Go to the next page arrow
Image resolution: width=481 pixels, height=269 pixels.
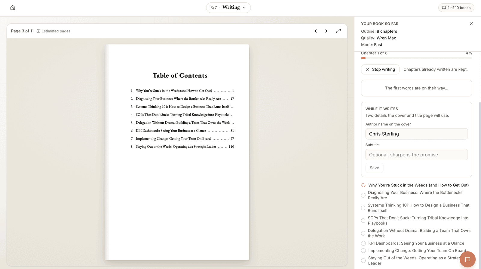tap(326, 31)
